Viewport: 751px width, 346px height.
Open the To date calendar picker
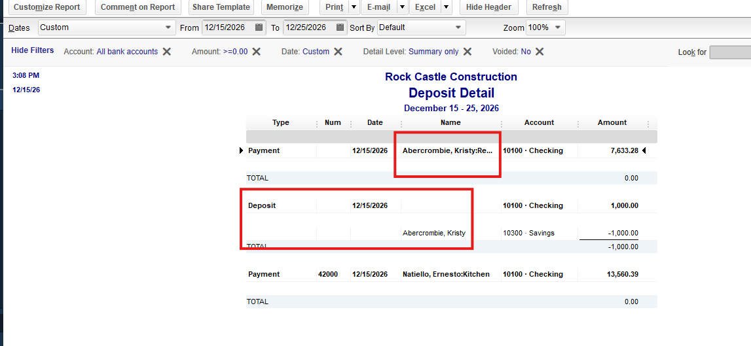pos(340,27)
